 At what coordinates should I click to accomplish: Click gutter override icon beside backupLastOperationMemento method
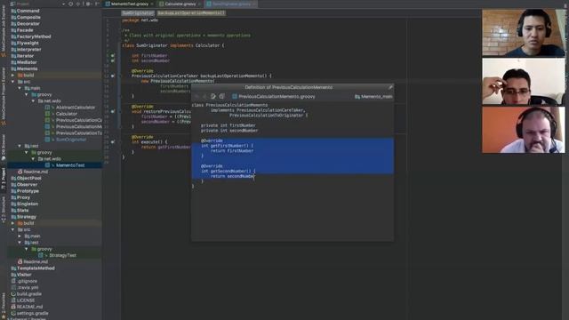[113, 76]
